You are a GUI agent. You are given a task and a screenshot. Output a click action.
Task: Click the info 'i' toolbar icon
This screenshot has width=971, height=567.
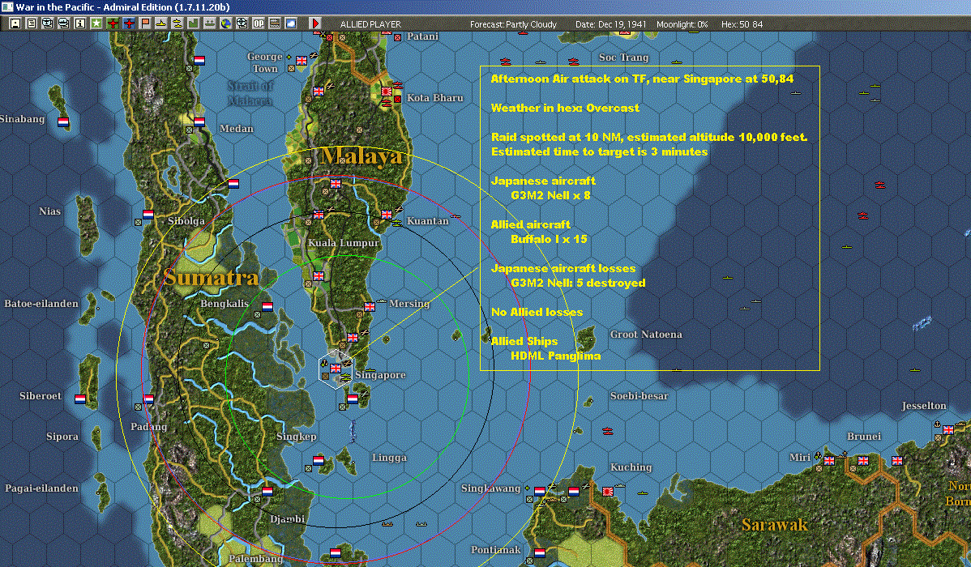click(80, 23)
